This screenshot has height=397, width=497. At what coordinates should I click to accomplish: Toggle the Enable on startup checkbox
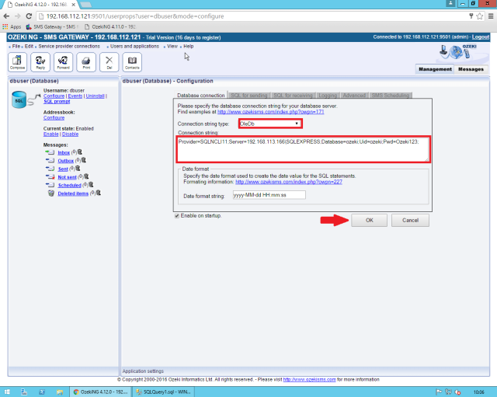point(177,216)
